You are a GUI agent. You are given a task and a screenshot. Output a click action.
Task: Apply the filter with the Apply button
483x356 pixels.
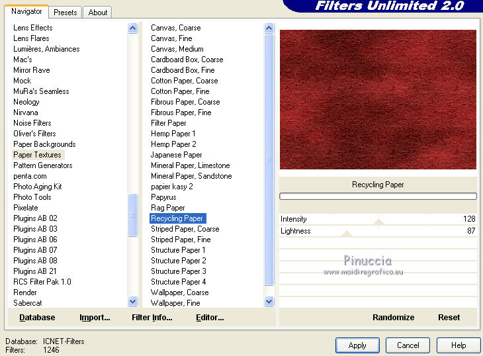coord(357,345)
